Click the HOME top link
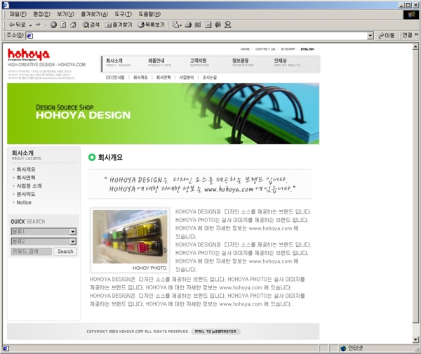421x354 pixels. 245,49
